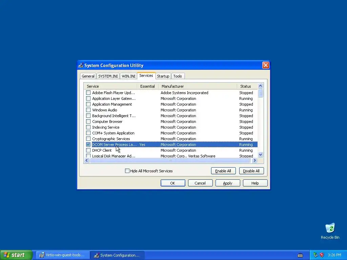This screenshot has width=347, height=260.
Task: Click the Cancel button
Action: pyautogui.click(x=200, y=183)
